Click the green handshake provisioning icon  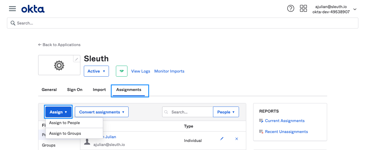pyautogui.click(x=122, y=71)
